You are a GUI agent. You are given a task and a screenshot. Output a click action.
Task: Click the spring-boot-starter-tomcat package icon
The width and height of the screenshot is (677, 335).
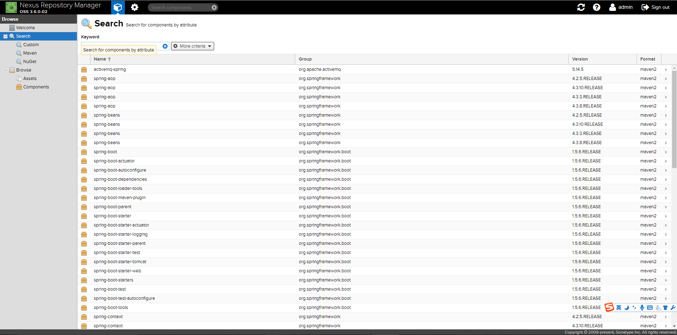[84, 262]
